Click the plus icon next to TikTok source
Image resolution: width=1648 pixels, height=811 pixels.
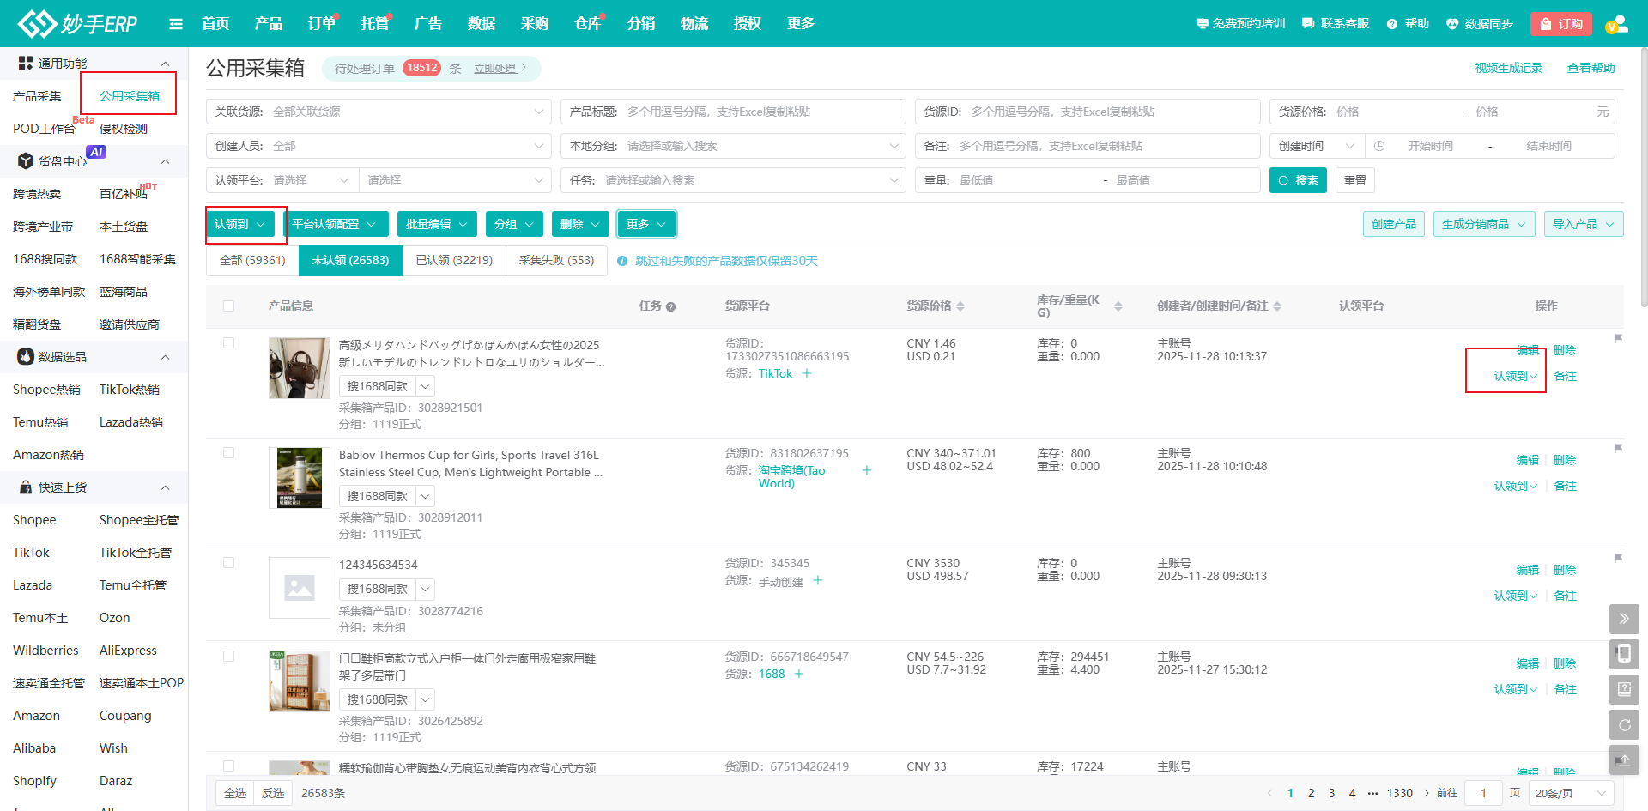click(x=806, y=373)
